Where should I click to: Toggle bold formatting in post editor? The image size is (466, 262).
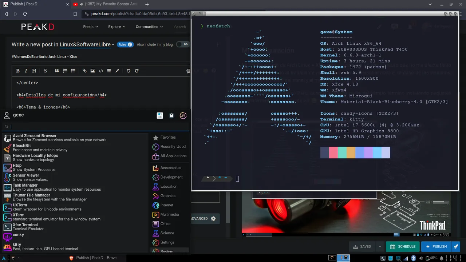click(19, 71)
